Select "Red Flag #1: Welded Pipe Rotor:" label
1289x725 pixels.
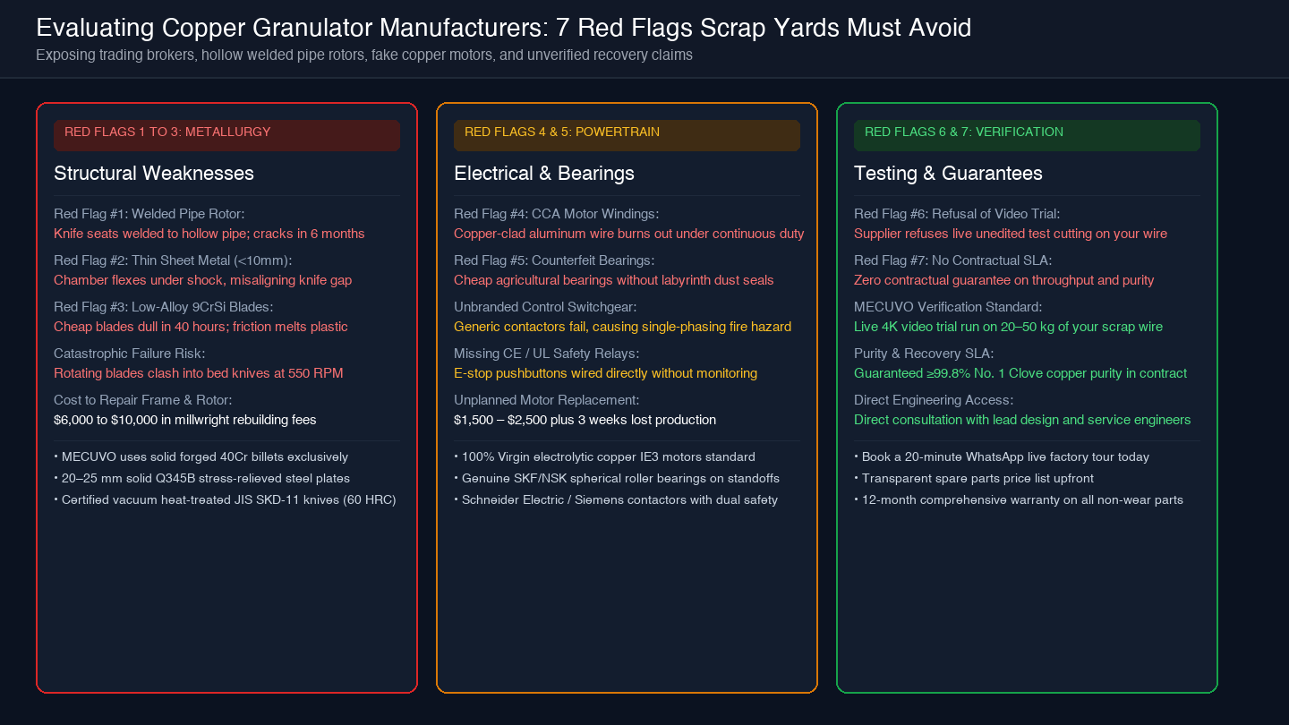(x=149, y=214)
